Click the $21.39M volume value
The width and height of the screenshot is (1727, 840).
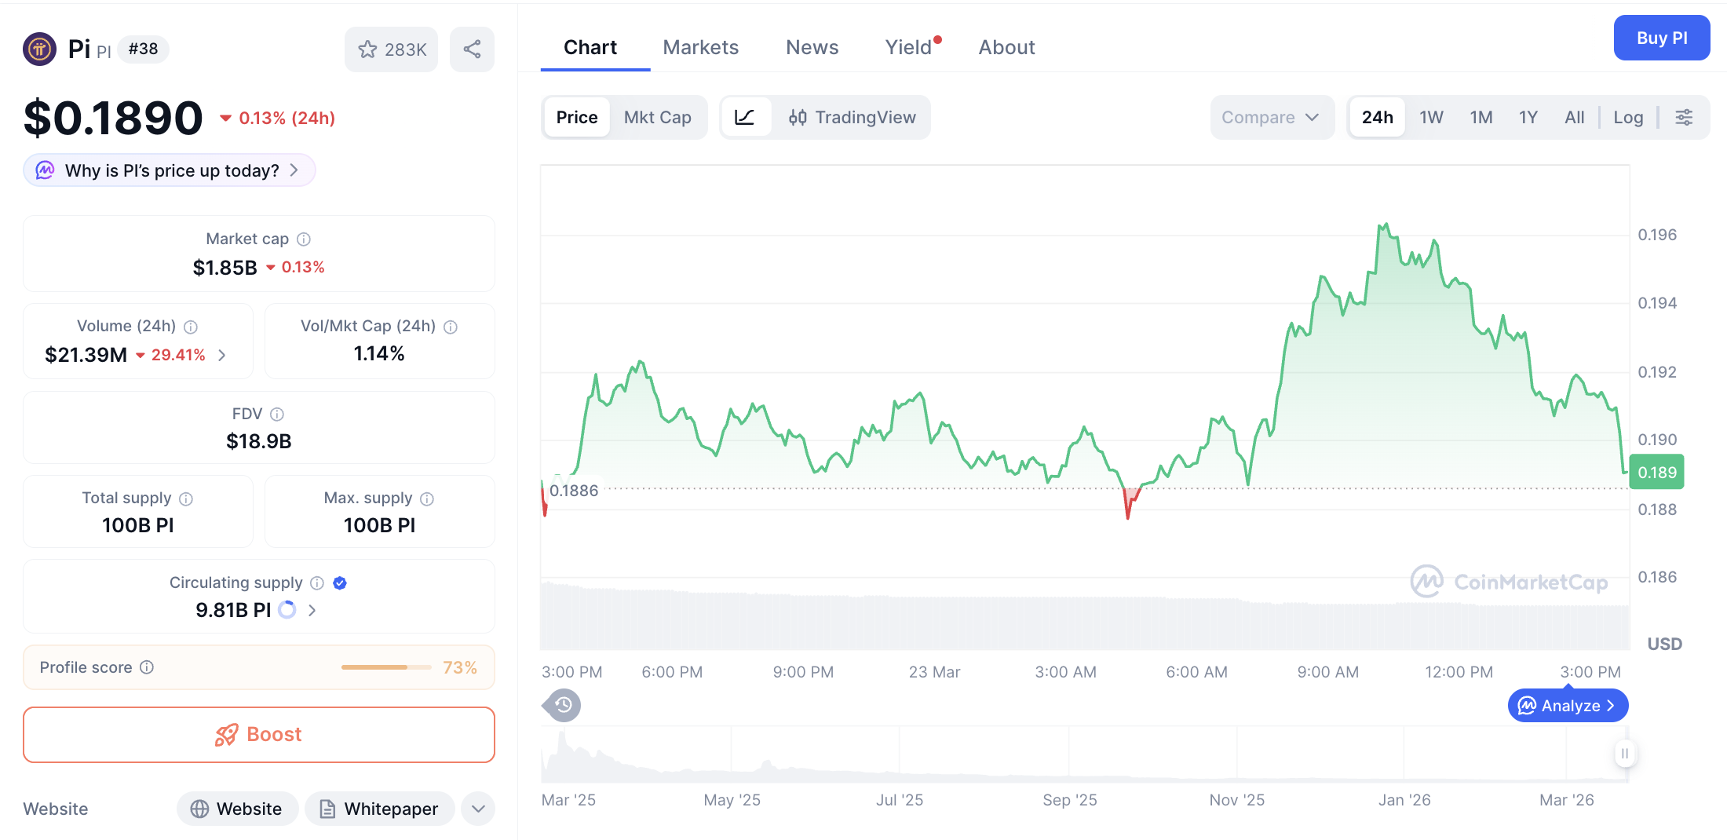coord(86,356)
